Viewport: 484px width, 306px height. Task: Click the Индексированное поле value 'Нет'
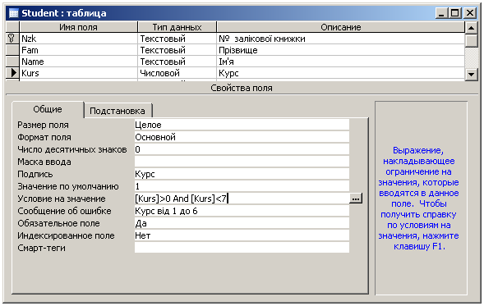[x=242, y=235]
